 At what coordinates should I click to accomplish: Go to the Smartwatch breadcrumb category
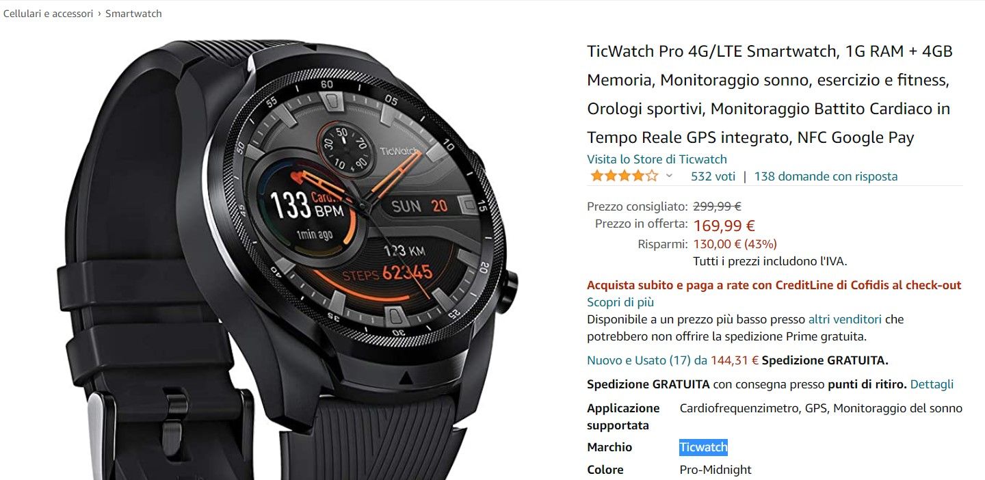click(x=133, y=14)
